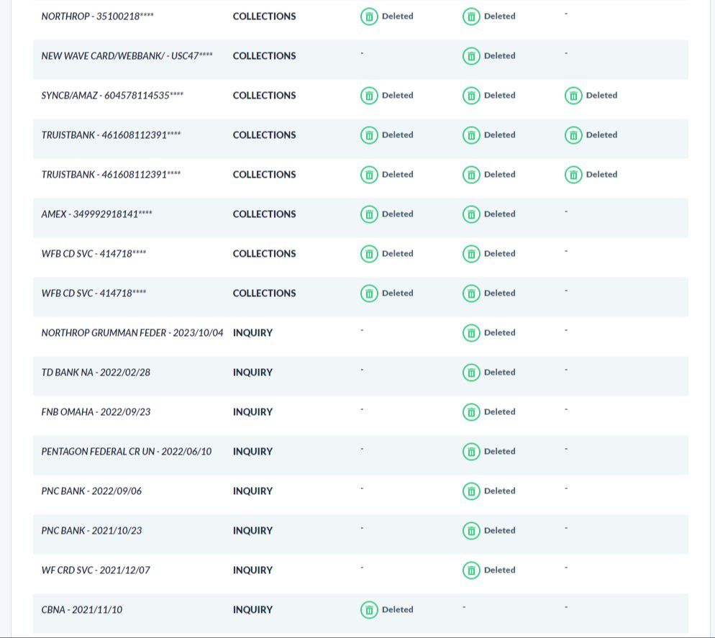715x638 pixels.
Task: Click INQUIRY in the TD BANK NA row
Action: pos(252,373)
